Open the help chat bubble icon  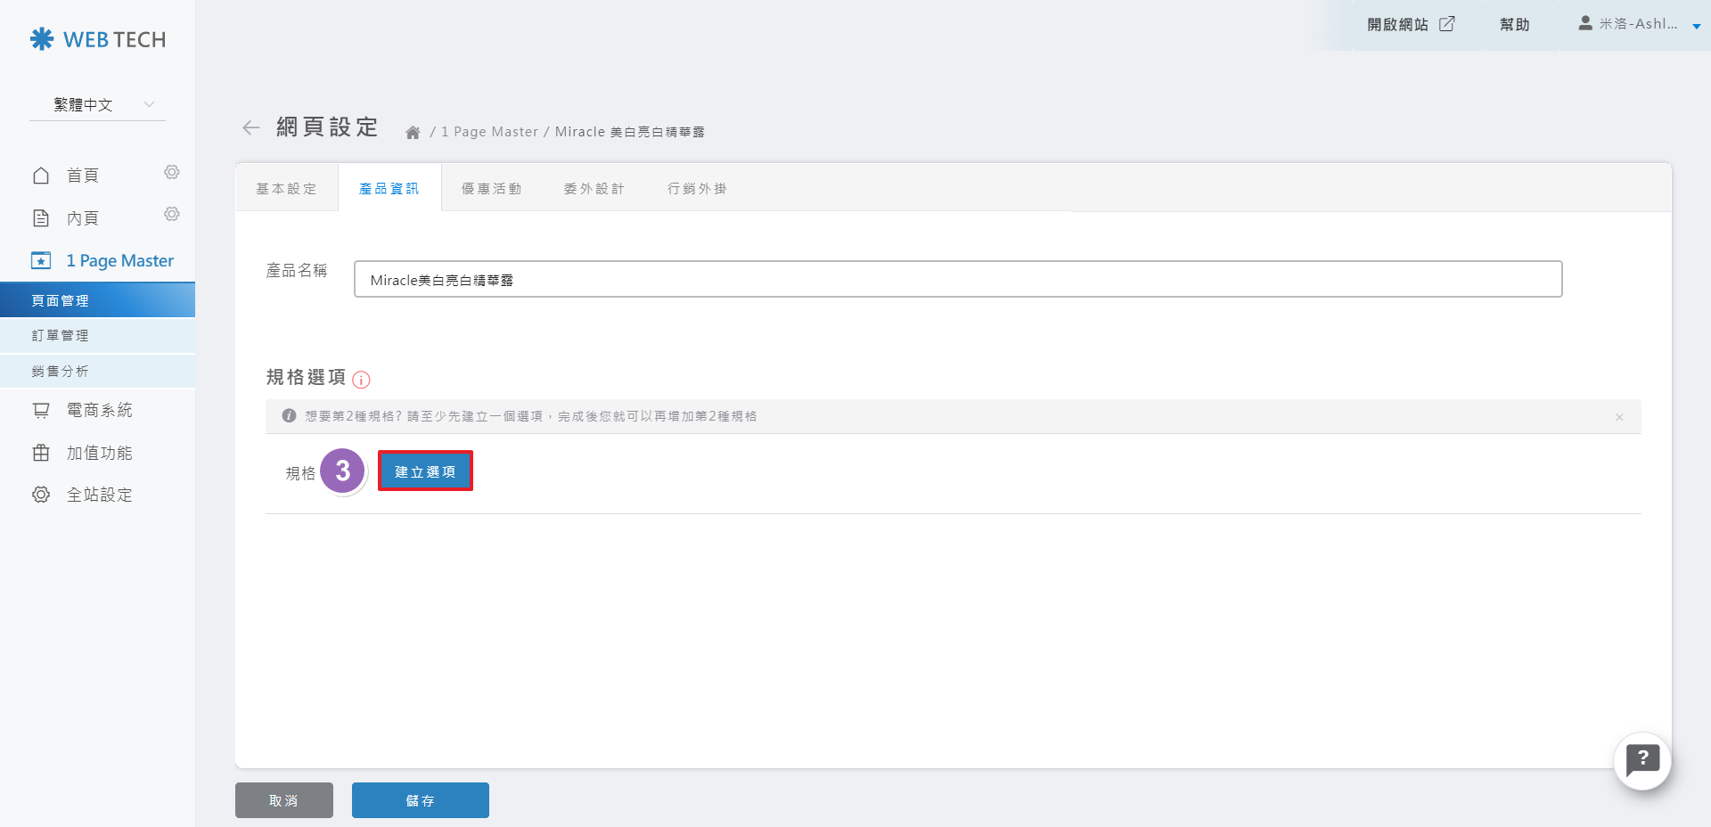coord(1641,761)
